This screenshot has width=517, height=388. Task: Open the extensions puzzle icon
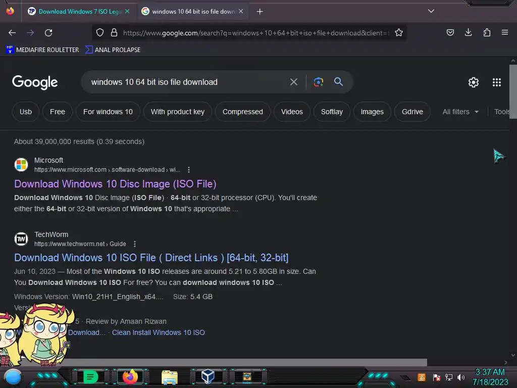click(487, 32)
